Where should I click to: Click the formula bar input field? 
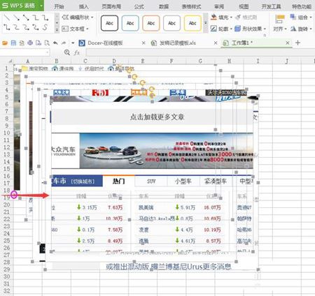pyautogui.click(x=200, y=53)
